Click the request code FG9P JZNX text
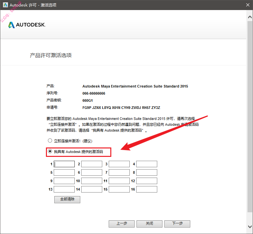Image resolution: width=253 pixels, height=234 pixels. [x=121, y=108]
